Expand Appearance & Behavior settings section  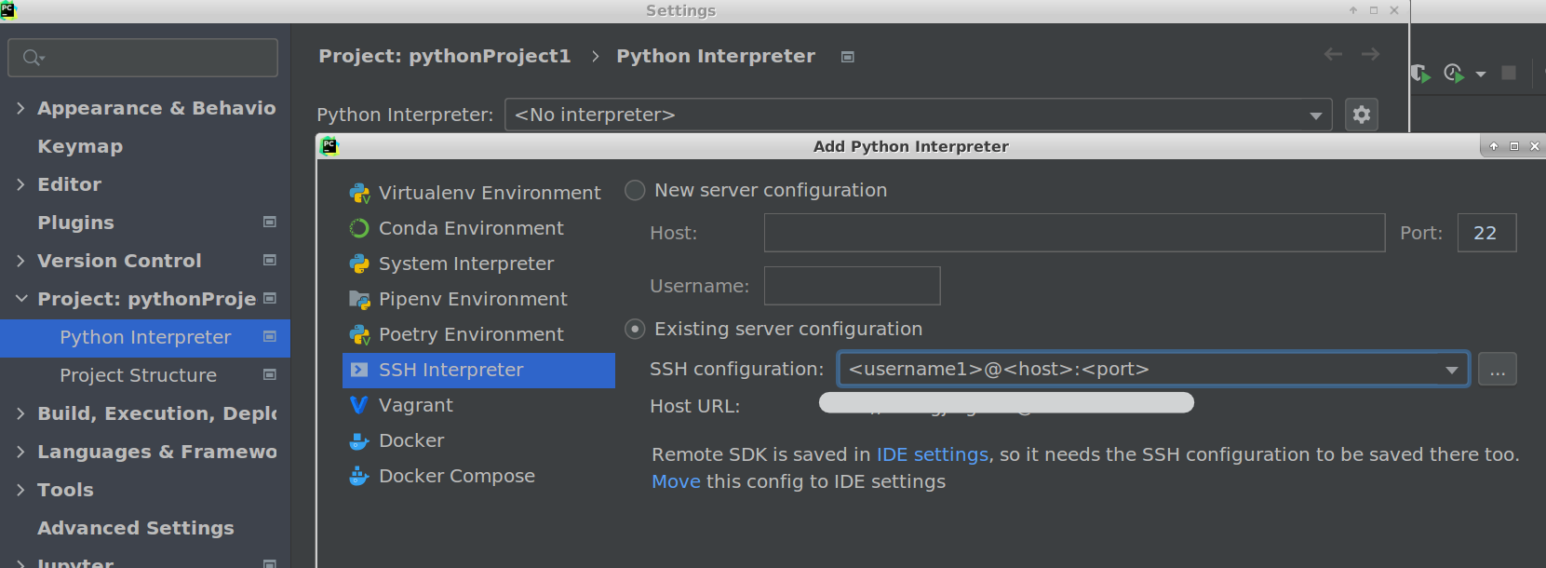pos(20,108)
